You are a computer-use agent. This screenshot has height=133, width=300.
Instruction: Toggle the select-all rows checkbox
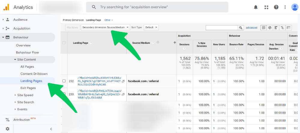(64, 43)
